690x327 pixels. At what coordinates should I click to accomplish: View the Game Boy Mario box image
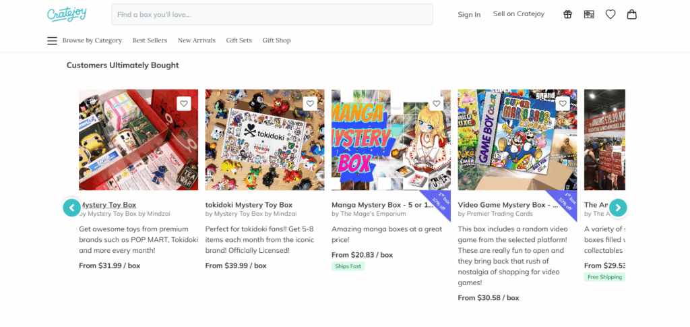517,140
